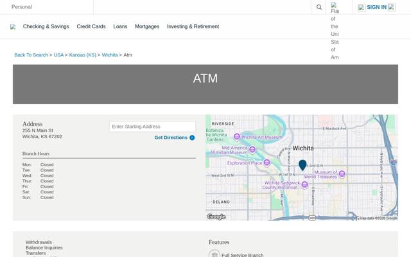Click the blue ATM location pin on map
411x257 pixels.
302,165
